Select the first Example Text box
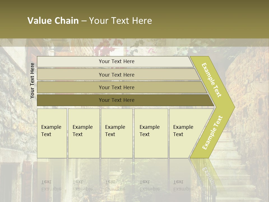 52,133
